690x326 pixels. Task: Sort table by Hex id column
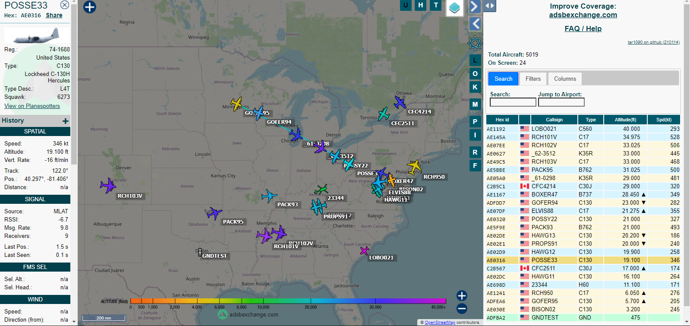[x=502, y=120]
